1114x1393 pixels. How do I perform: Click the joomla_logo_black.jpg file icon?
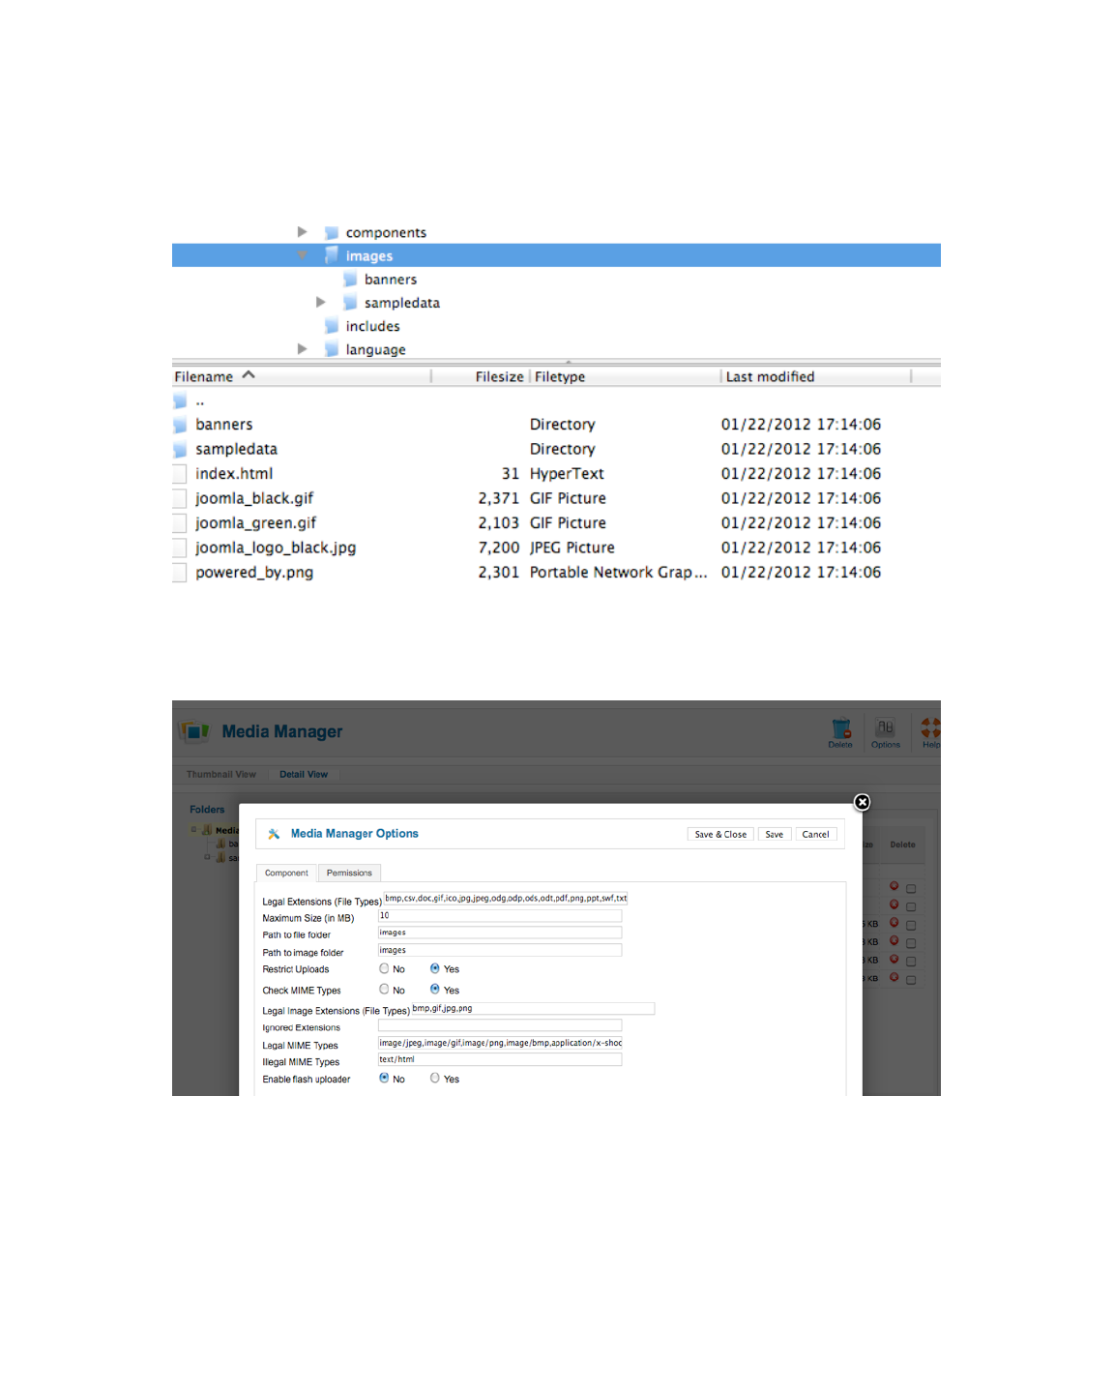point(179,548)
